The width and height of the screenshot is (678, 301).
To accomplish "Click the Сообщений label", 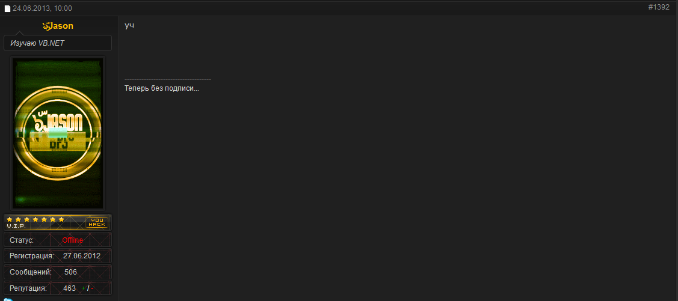I will [x=30, y=272].
